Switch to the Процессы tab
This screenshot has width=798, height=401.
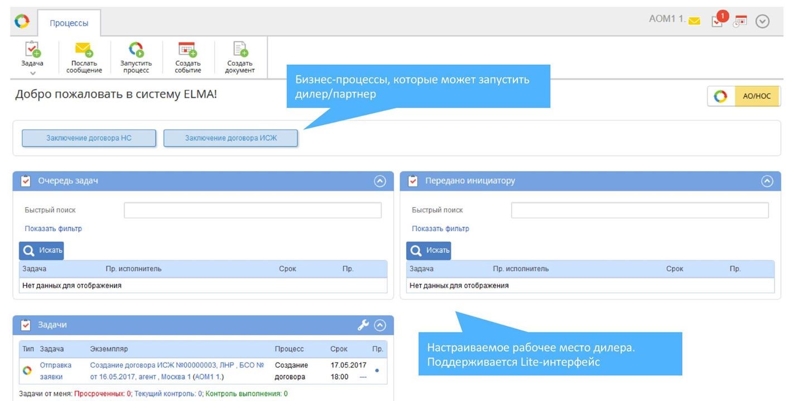(69, 23)
